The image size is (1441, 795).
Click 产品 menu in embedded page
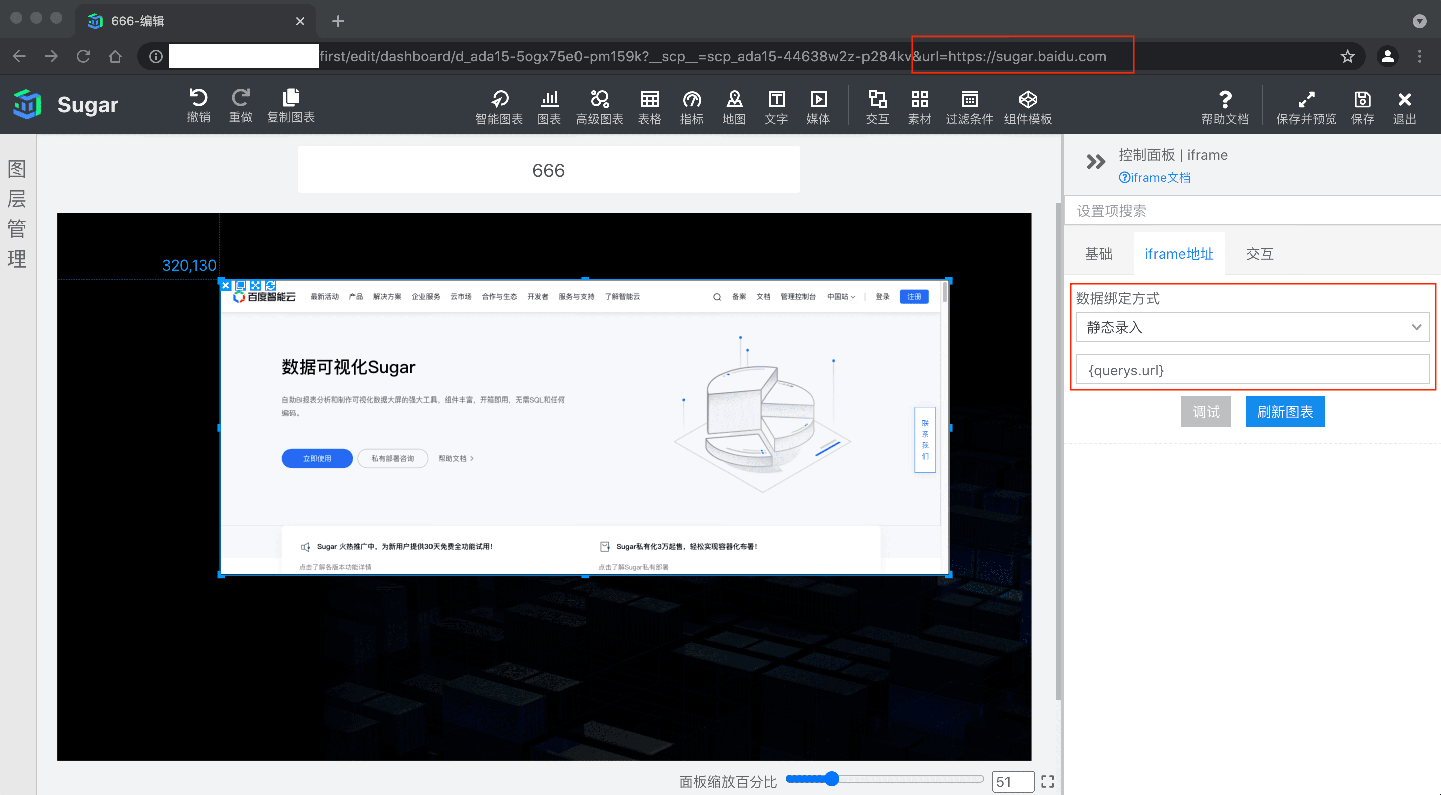(356, 297)
